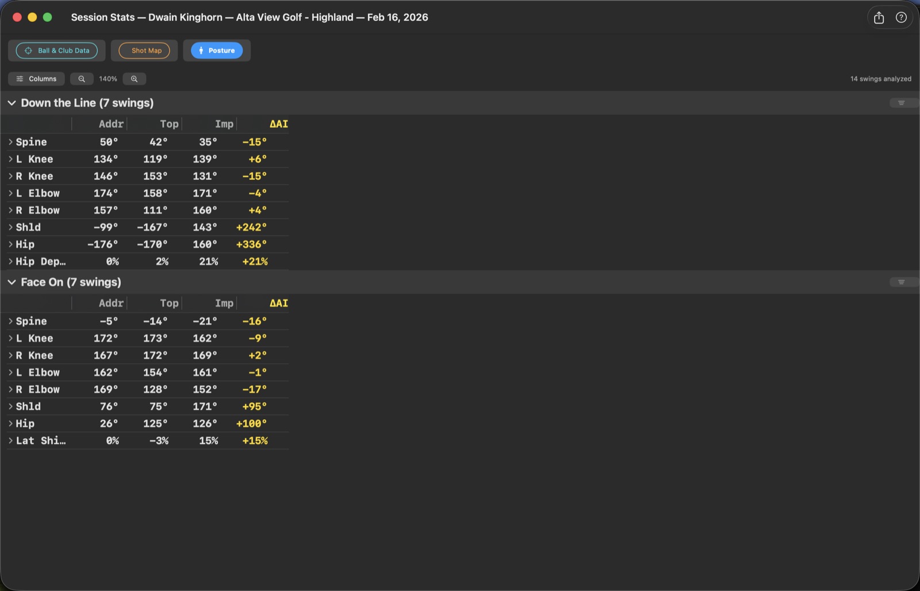This screenshot has height=591, width=920.
Task: Expand Hip row in Face On
Action: point(10,424)
